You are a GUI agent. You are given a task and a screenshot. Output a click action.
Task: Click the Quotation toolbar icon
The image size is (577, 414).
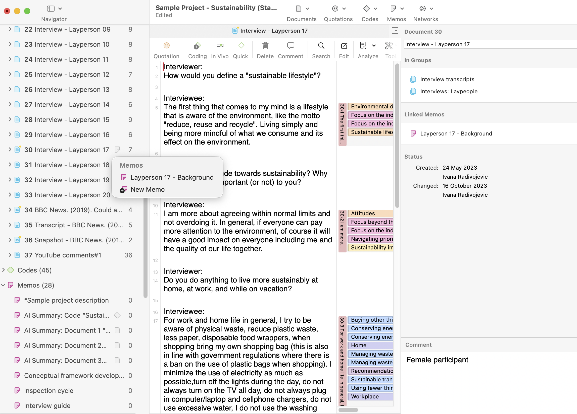(166, 46)
